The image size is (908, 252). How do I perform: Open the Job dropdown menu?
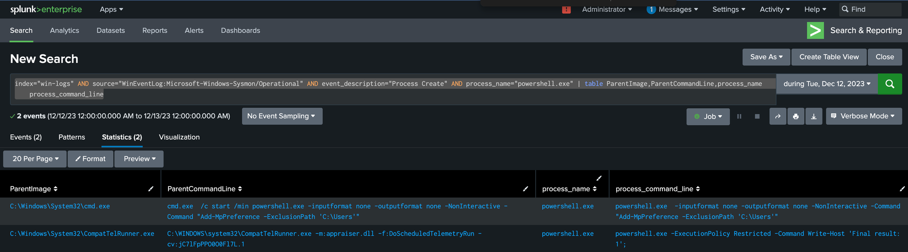click(708, 116)
